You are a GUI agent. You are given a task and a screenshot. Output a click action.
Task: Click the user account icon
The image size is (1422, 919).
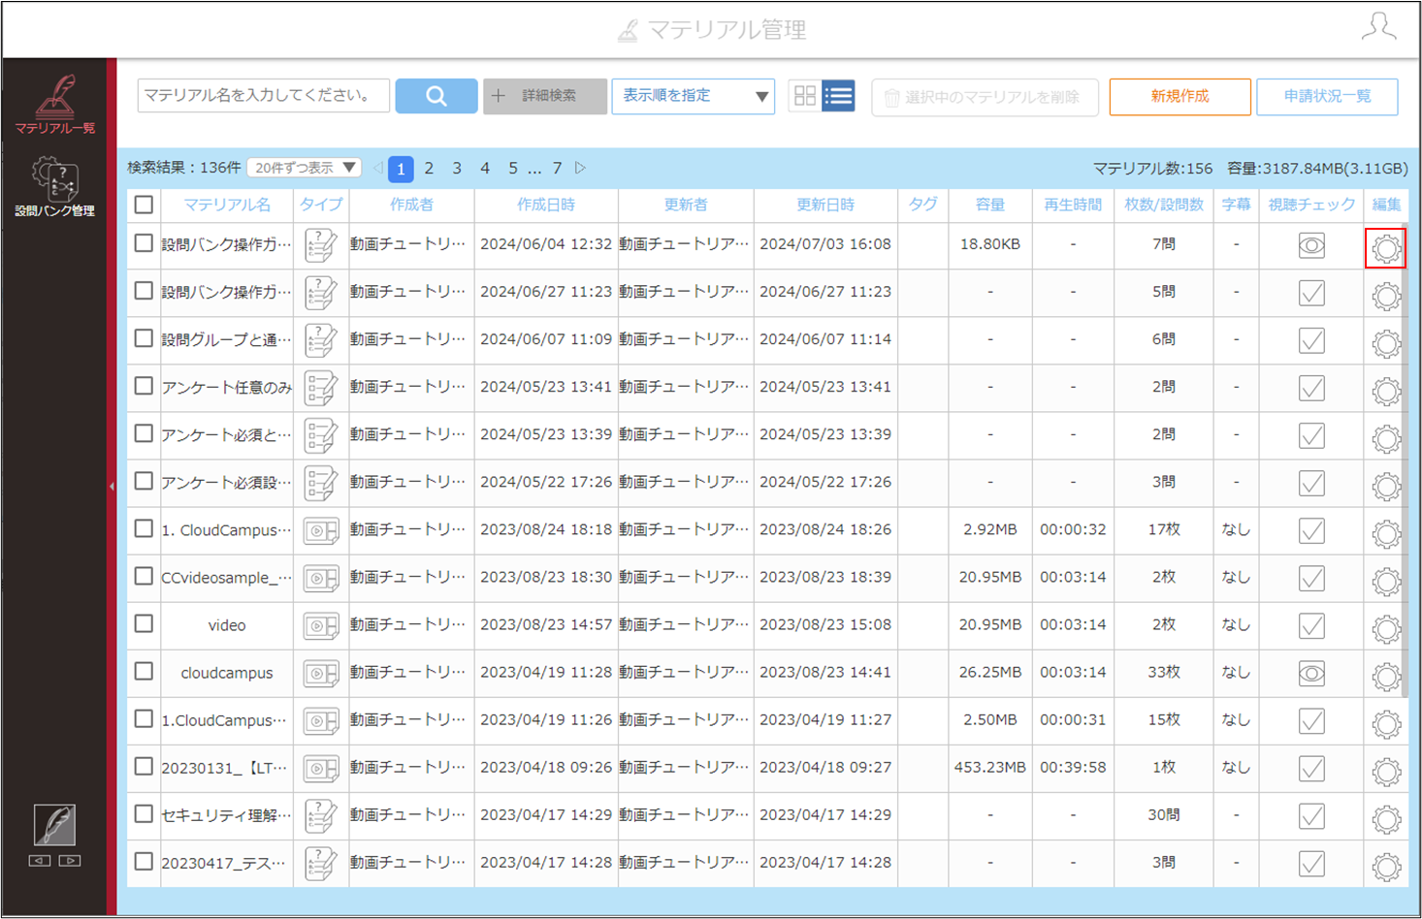pyautogui.click(x=1378, y=26)
